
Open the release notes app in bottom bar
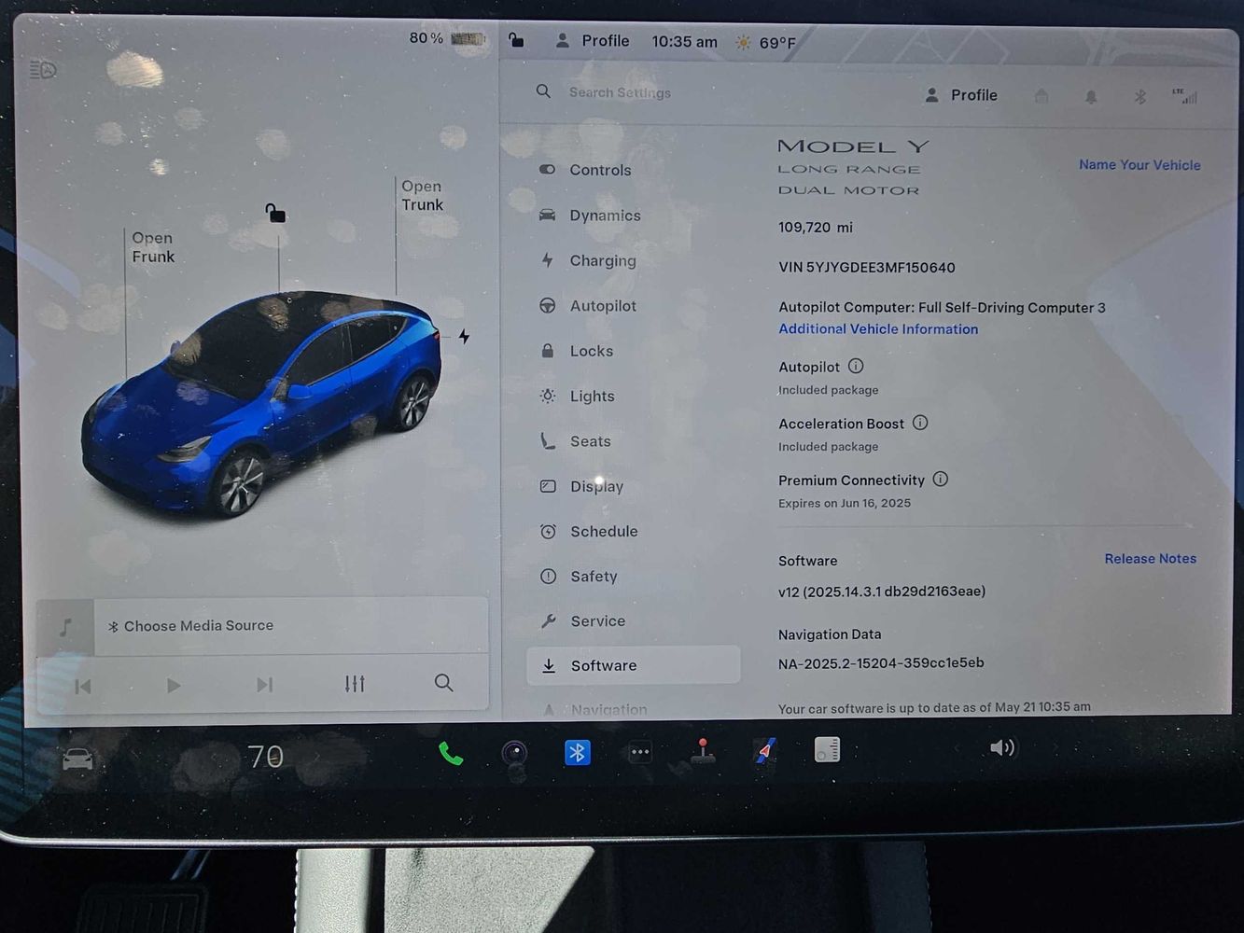coord(828,749)
